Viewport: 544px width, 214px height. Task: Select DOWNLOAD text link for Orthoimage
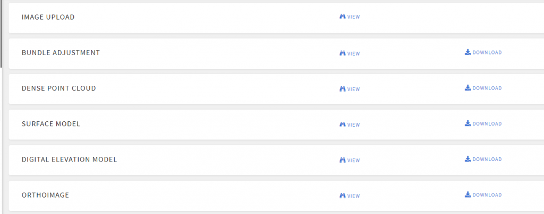click(x=487, y=195)
